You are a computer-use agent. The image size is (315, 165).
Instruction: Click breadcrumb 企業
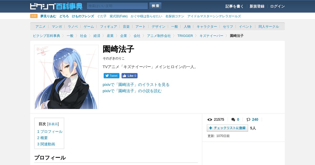coord(124,36)
